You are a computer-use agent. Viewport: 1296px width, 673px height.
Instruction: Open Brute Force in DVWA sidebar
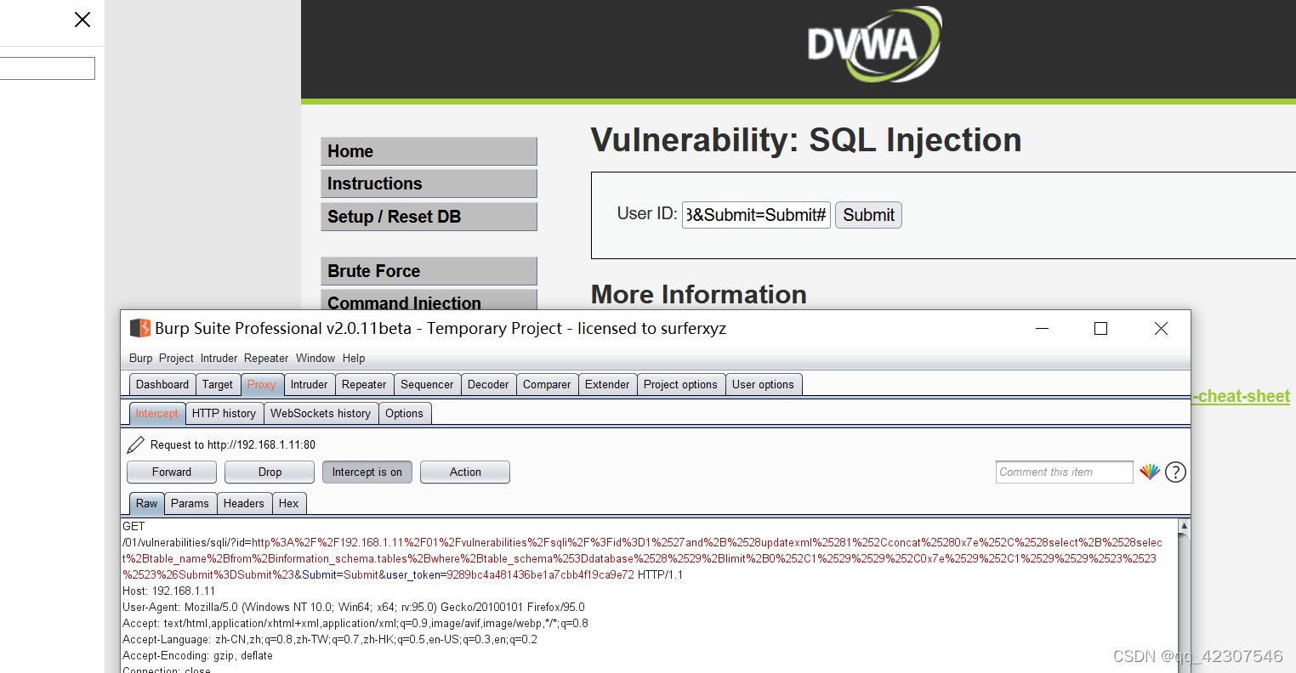(429, 271)
